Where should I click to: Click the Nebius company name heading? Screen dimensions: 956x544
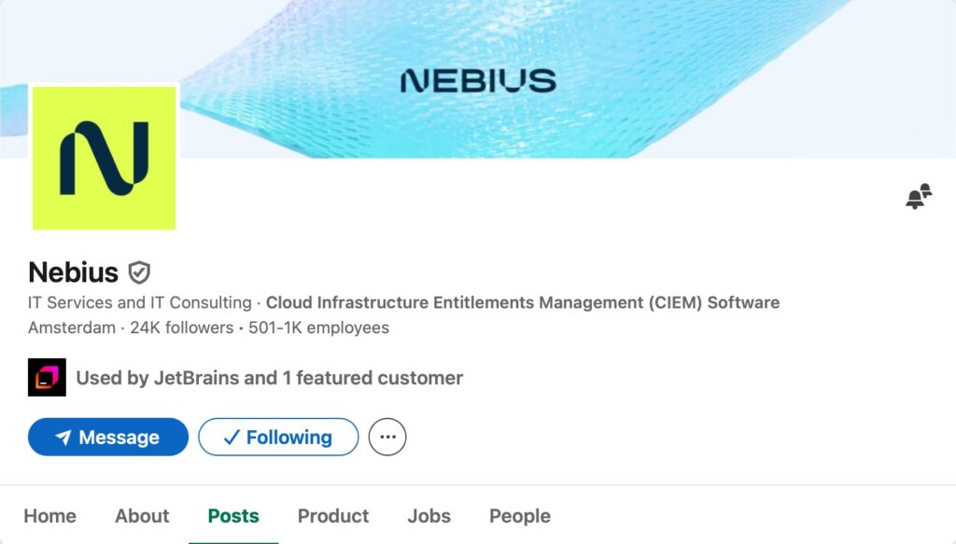pyautogui.click(x=73, y=272)
